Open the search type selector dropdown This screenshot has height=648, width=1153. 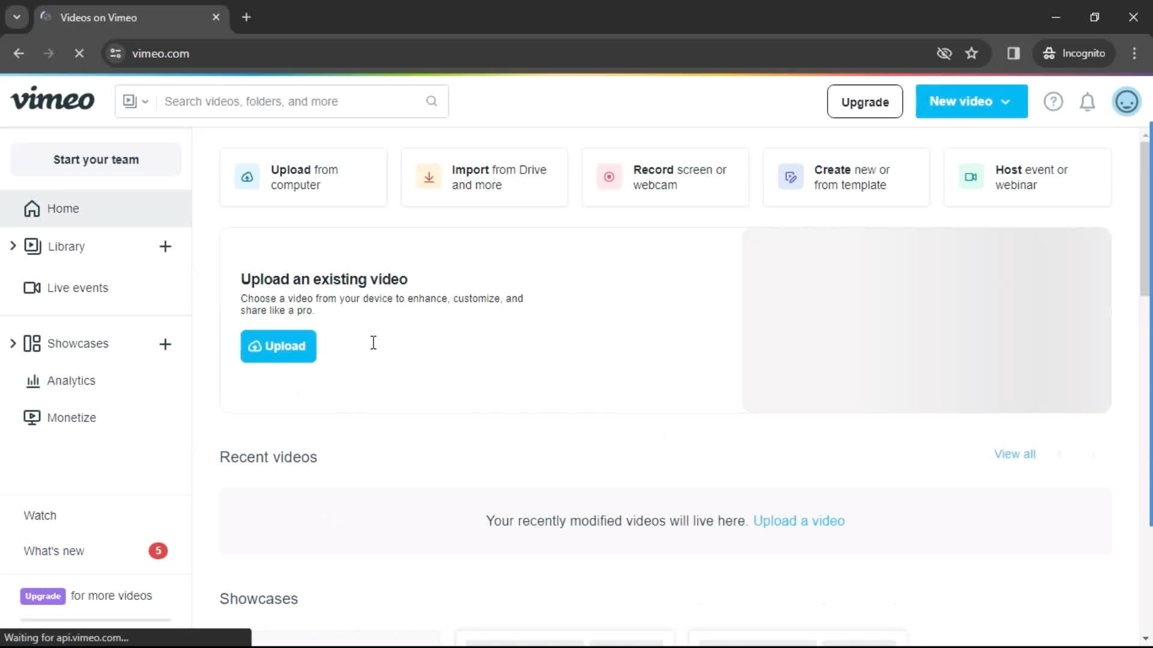click(x=136, y=101)
